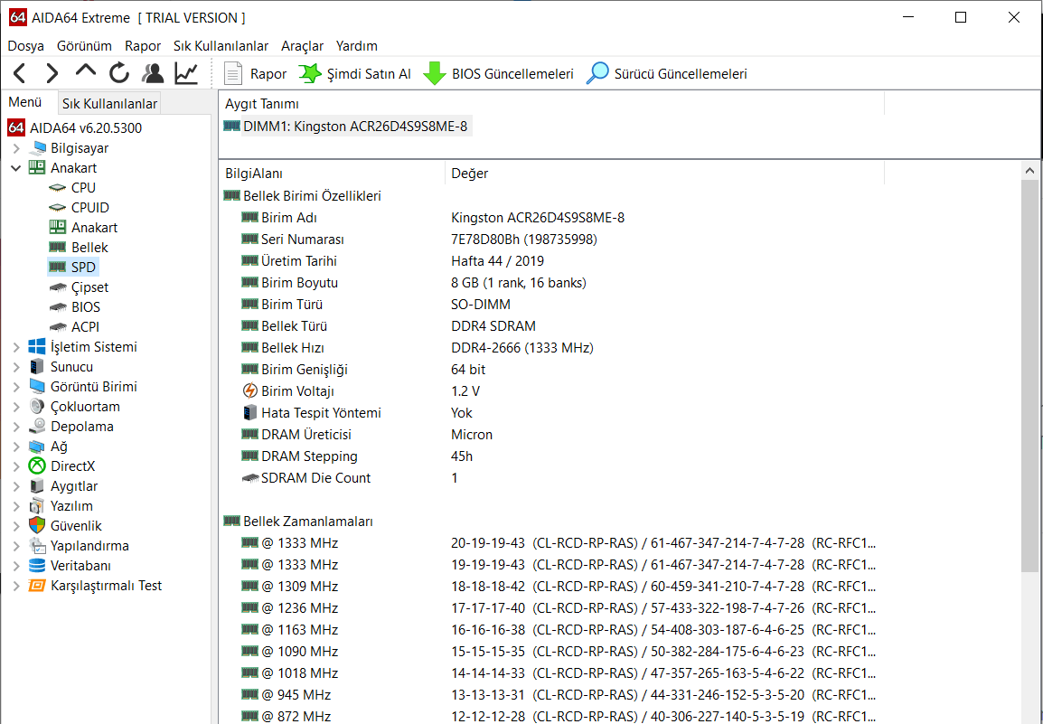Select the Birim Voltajı row
Screen dimensions: 1043x724
[552, 391]
